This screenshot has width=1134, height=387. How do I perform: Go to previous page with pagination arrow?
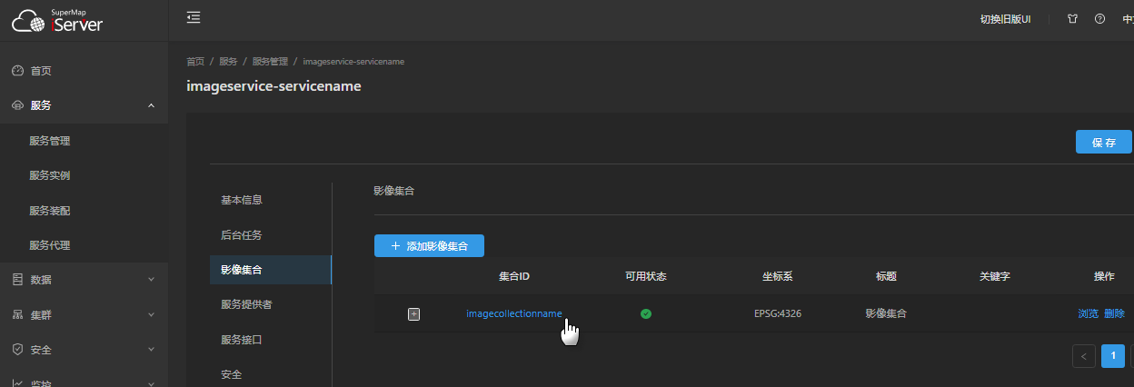click(x=1083, y=356)
